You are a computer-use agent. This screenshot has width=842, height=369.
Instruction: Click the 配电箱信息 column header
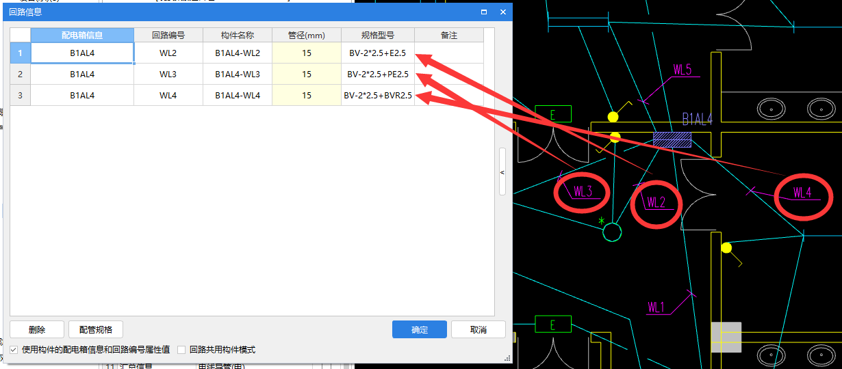[x=82, y=35]
